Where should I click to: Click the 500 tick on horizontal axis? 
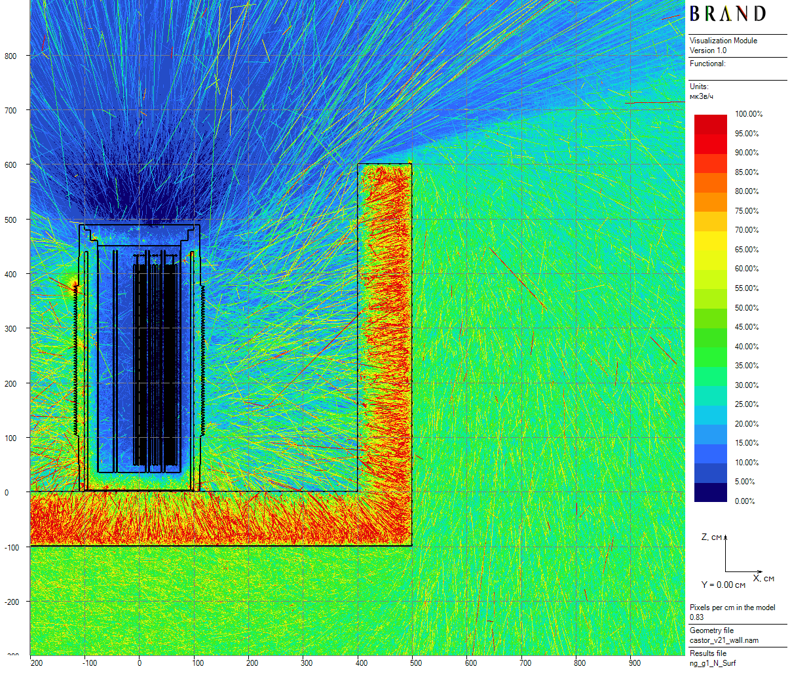[x=416, y=663]
